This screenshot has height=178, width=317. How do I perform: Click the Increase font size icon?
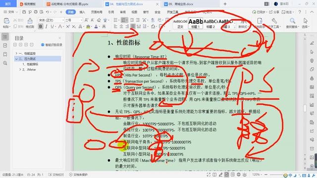pyautogui.click(x=86, y=20)
